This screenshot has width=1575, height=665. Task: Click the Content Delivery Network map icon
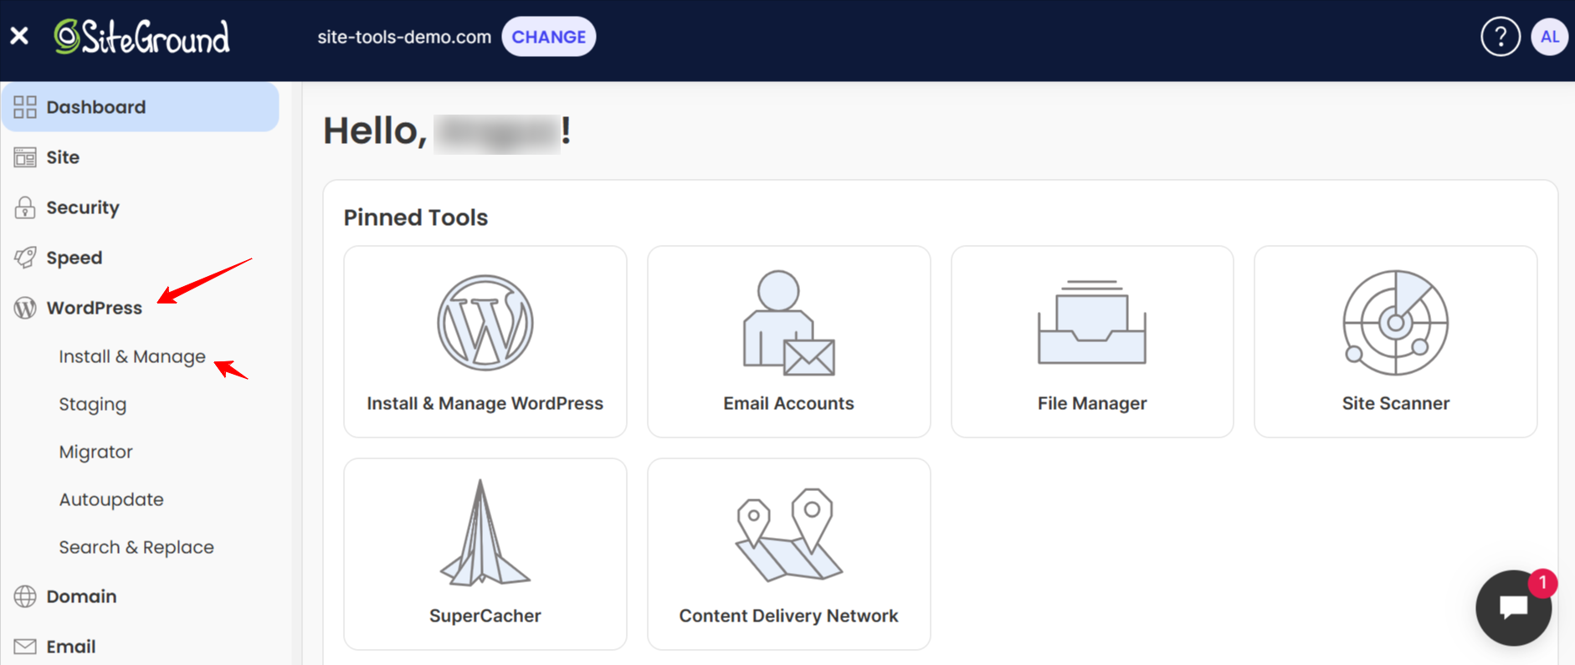tap(788, 535)
